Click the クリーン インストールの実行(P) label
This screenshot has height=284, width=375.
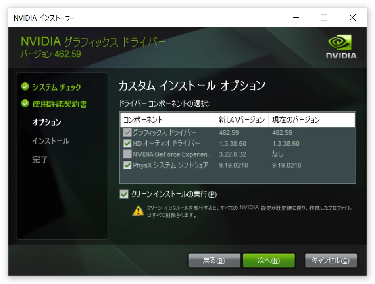pyautogui.click(x=174, y=194)
